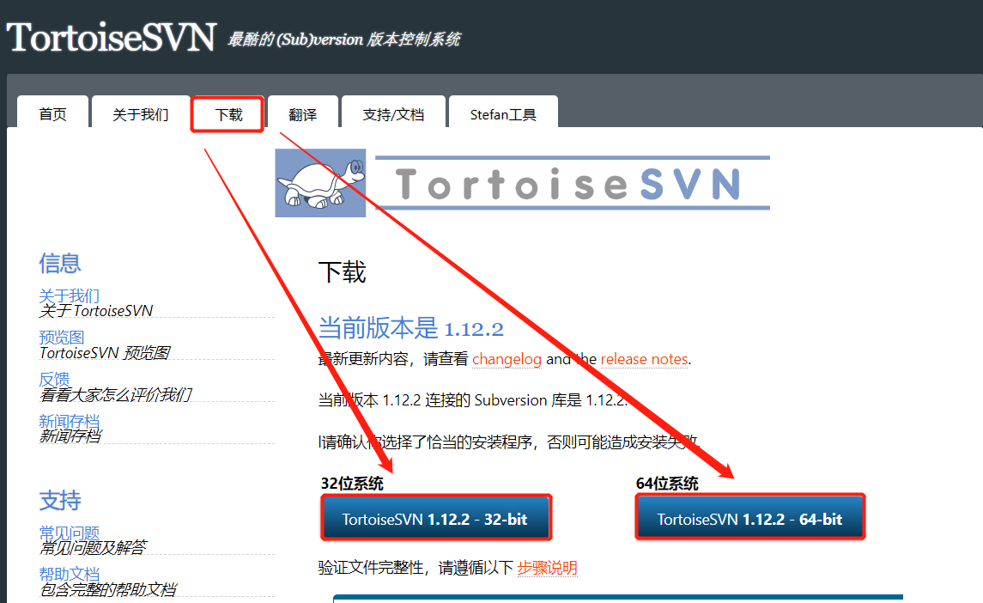This screenshot has height=603, width=983.
Task: Click the 下载 page heading
Action: (x=342, y=272)
